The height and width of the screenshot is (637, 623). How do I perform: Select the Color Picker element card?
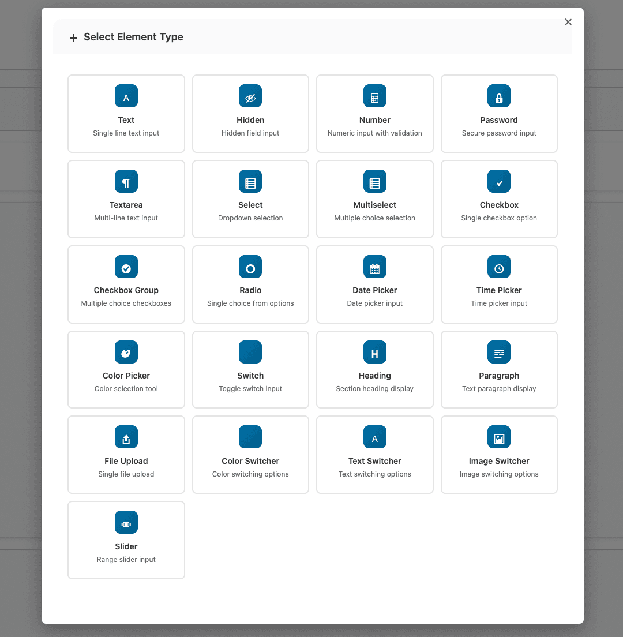pos(126,370)
